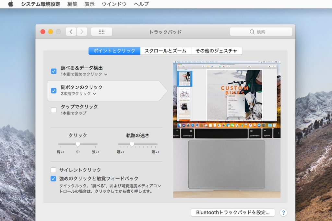Viewport: 332px width, 221px height.
Task: Open the Apple menu icon
Action: [11, 4]
